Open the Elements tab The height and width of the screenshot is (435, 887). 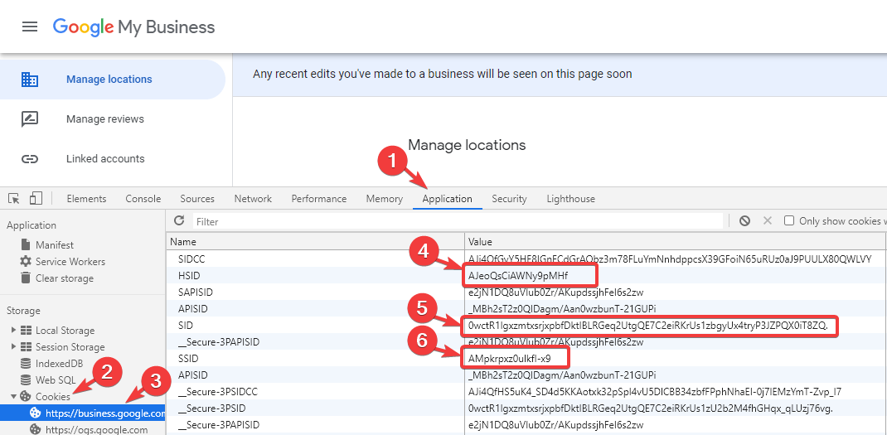[86, 199]
